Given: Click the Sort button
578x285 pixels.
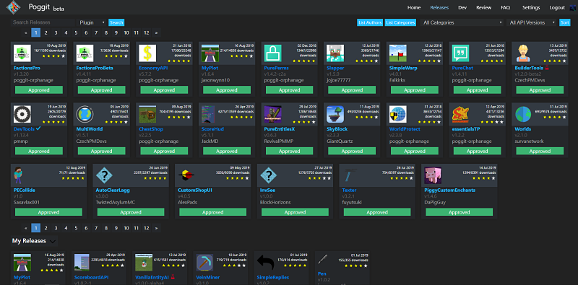Looking at the screenshot, I should coord(564,22).
